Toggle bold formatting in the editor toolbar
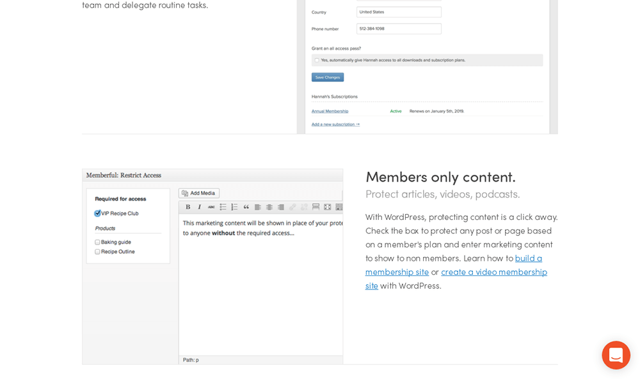 coord(188,207)
